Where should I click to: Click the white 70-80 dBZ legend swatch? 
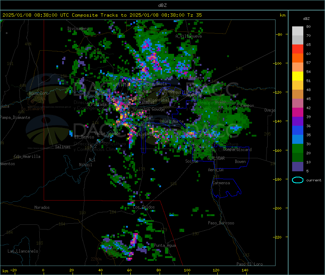(x=298, y=31)
